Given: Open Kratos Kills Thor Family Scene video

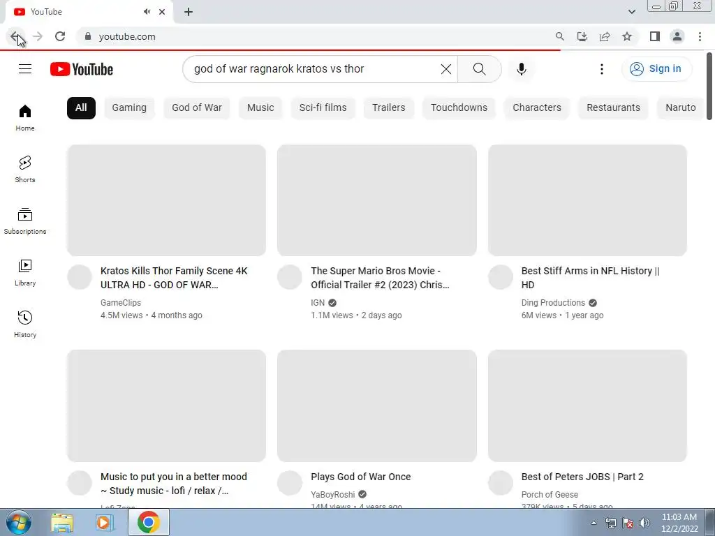Looking at the screenshot, I should point(174,278).
